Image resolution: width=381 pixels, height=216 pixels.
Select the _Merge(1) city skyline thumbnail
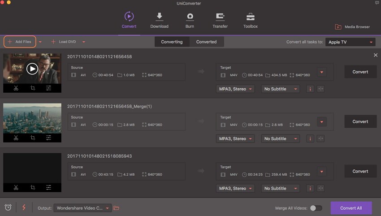(32, 118)
